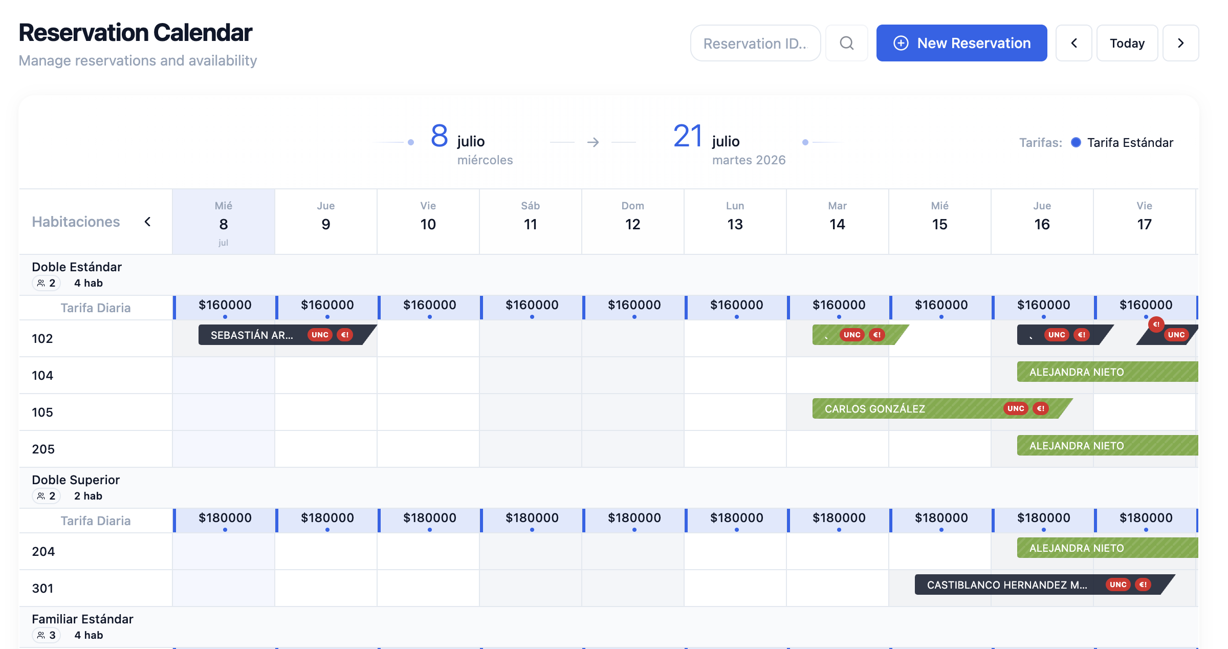Image resolution: width=1228 pixels, height=649 pixels.
Task: Go to next date range arrow
Action: pyautogui.click(x=1181, y=43)
